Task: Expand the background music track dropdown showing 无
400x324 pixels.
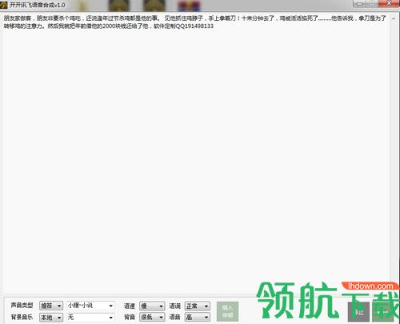Action: point(90,318)
